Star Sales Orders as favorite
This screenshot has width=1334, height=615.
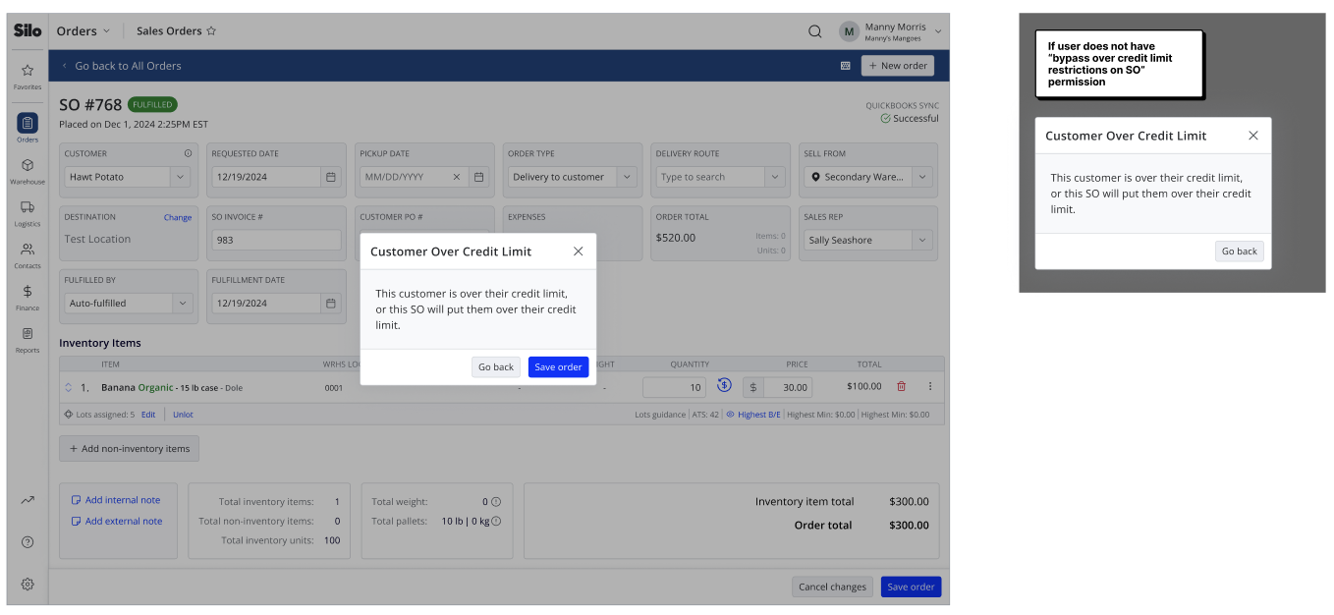point(211,31)
